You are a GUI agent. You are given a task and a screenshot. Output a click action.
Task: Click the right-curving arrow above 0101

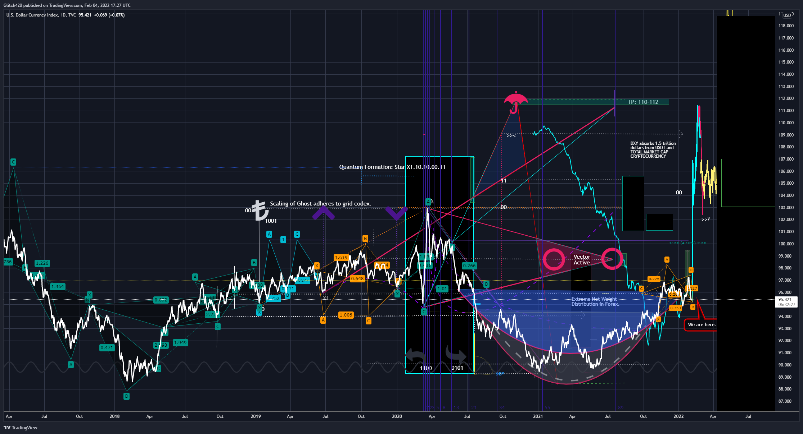click(456, 354)
